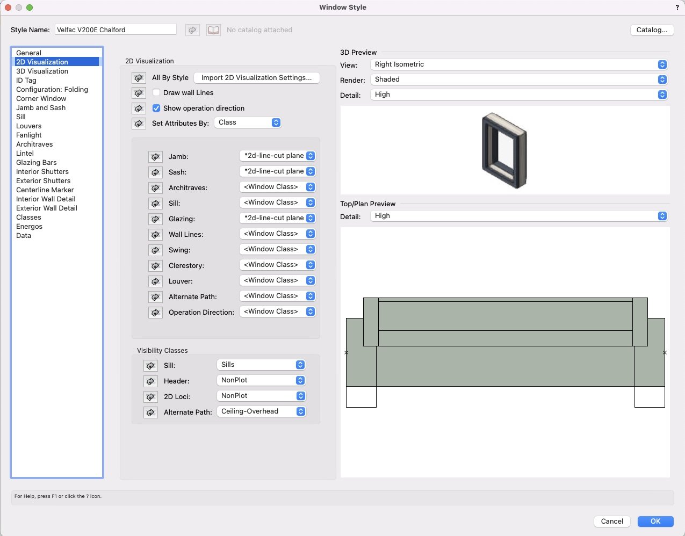
Task: Enable Draw wall Lines
Action: coord(156,92)
